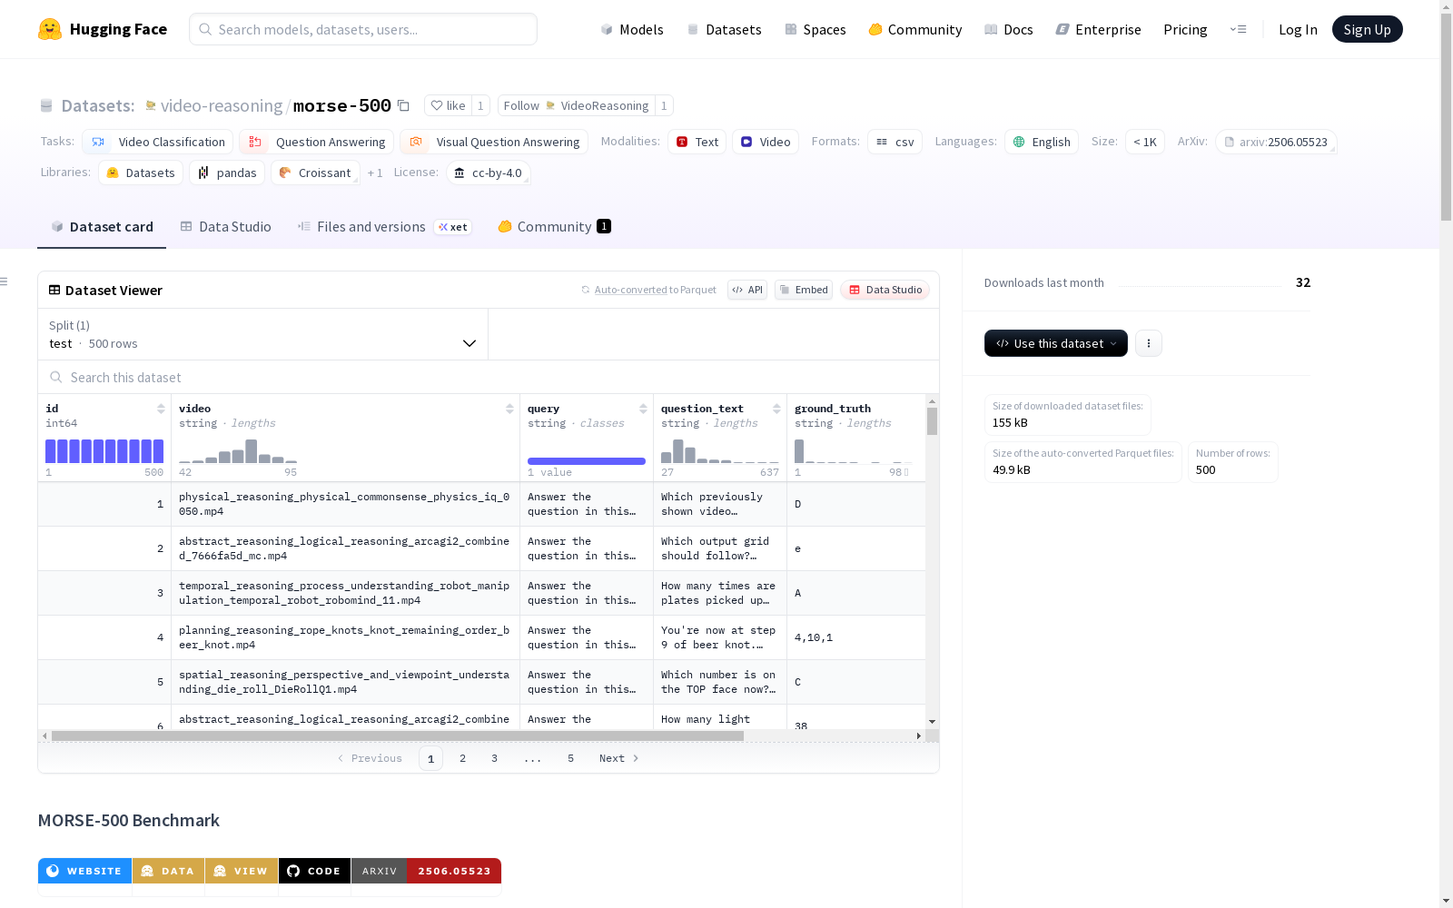The image size is (1453, 908).
Task: Select the pandas library tag
Action: (x=227, y=173)
